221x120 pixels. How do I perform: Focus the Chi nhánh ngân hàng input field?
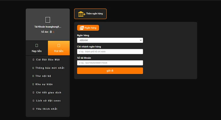[110, 51]
